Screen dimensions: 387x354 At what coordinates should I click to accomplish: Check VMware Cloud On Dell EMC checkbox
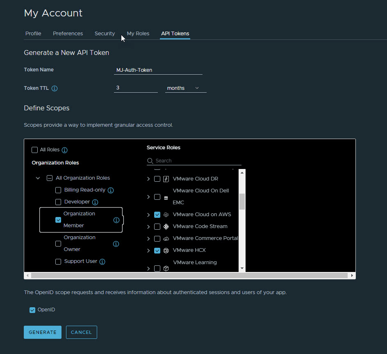tap(157, 197)
